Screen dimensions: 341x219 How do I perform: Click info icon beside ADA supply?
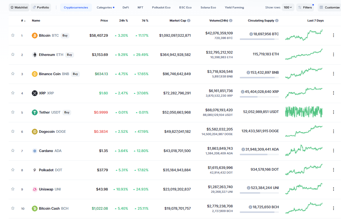tap(243, 149)
